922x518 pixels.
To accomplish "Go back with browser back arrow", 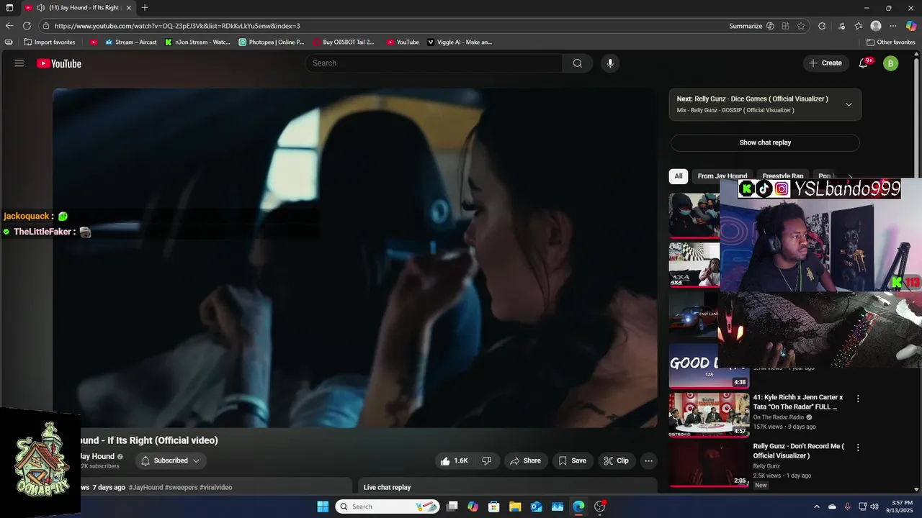I will click(10, 26).
